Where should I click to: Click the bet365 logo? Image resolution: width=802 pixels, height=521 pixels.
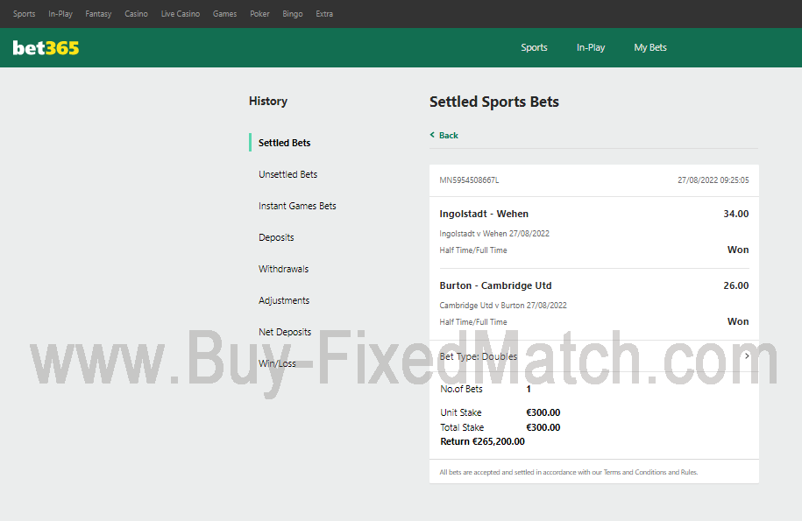click(46, 48)
